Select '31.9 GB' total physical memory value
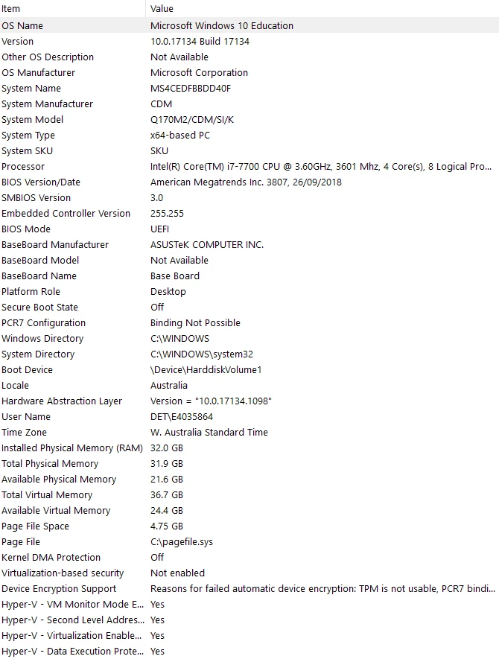The height and width of the screenshot is (659, 499). tap(167, 463)
